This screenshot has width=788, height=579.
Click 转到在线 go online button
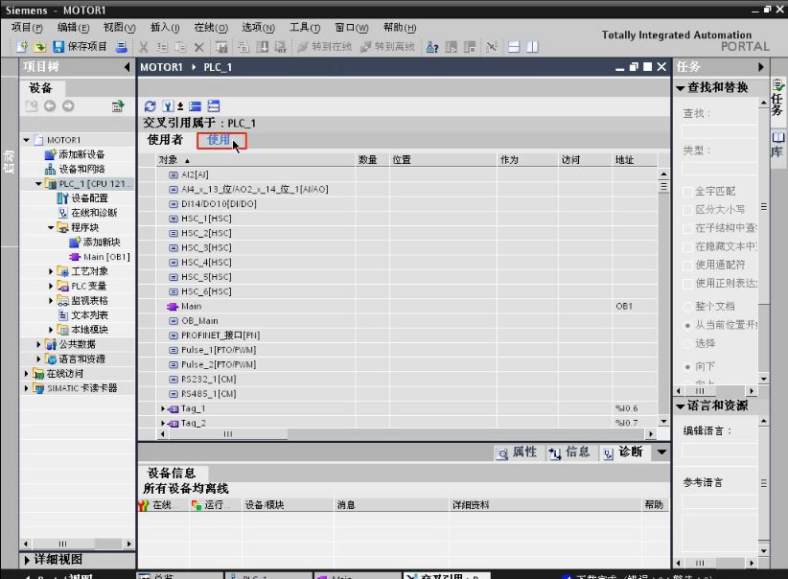(325, 47)
